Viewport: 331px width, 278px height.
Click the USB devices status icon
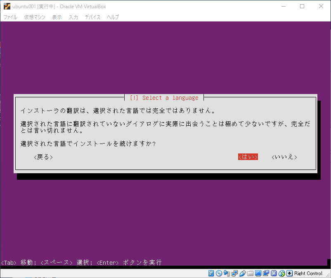[x=243, y=273]
